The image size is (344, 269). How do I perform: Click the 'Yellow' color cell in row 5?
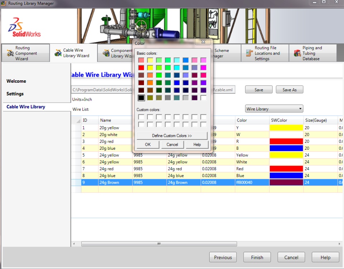click(x=252, y=155)
